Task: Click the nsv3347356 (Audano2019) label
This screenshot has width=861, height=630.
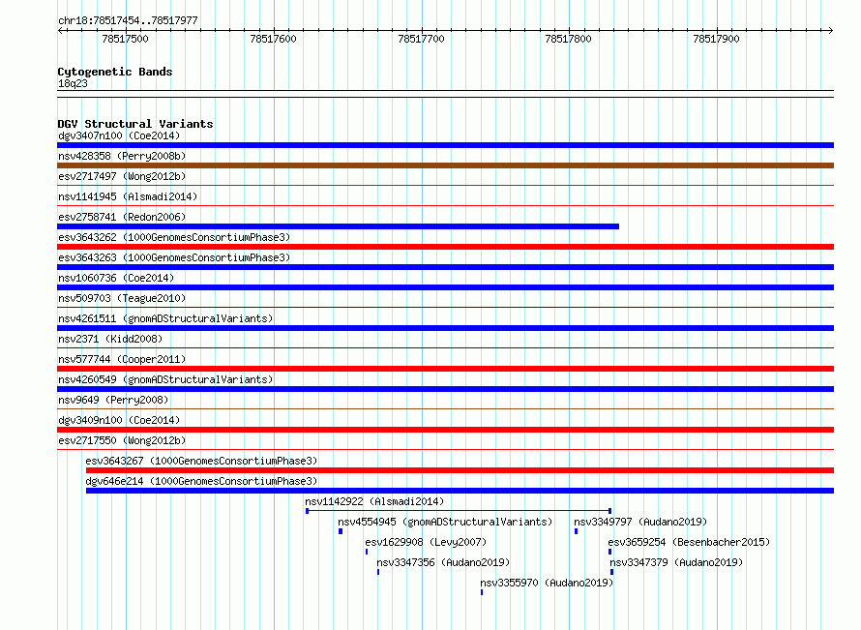Action: [x=443, y=562]
